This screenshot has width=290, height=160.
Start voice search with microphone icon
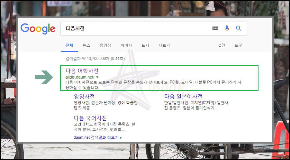(x=227, y=28)
